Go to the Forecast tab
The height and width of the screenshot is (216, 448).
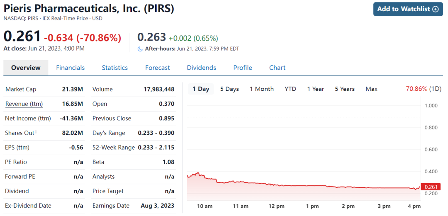(158, 68)
